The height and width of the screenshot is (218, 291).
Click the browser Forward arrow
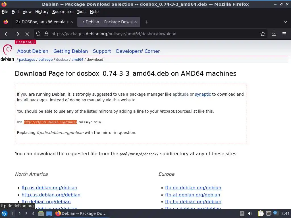coord(17,34)
